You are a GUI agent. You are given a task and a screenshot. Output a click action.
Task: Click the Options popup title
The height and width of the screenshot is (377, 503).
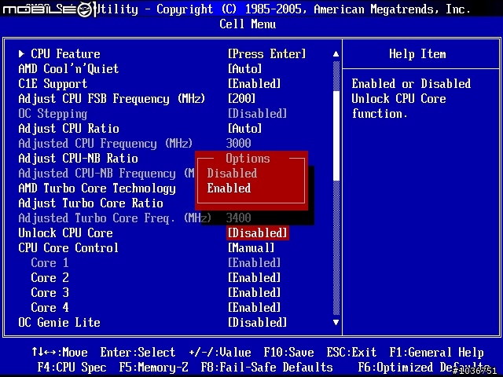[248, 159]
